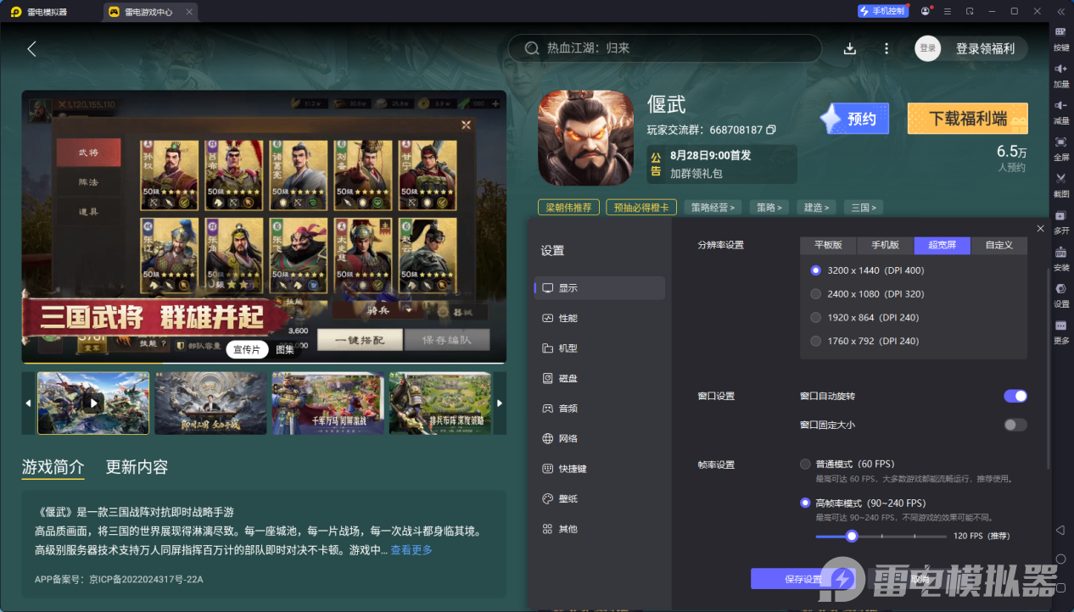This screenshot has height=612, width=1074.
Task: Open the 策略经营 > category tag
Action: [713, 207]
